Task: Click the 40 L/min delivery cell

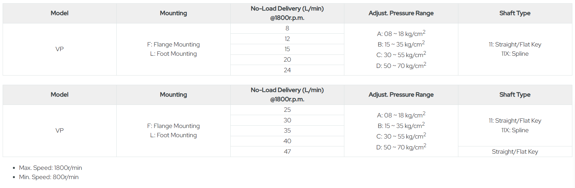Action: [x=287, y=141]
